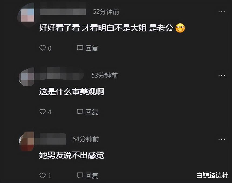Click 回复 under the 她男友 comment
This screenshot has height=183, width=232.
(92, 176)
